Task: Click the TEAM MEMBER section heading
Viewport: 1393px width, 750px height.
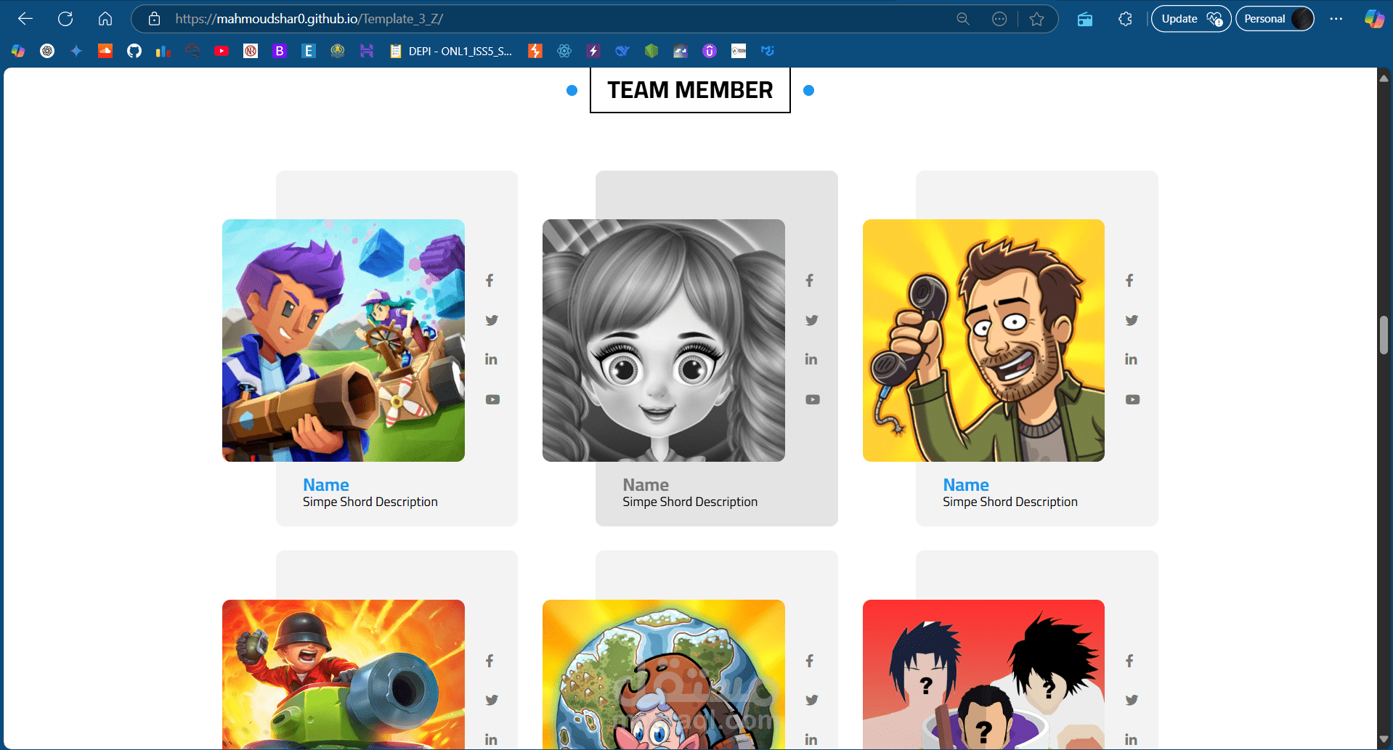Action: click(690, 90)
